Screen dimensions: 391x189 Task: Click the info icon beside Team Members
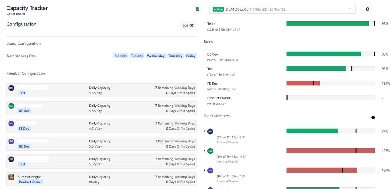pos(373,117)
